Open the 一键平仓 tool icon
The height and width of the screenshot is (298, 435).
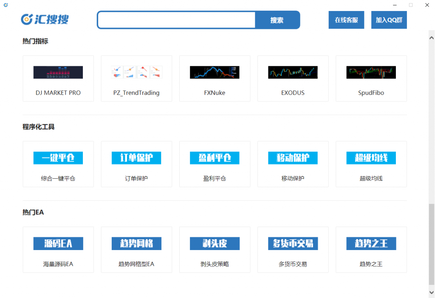(58, 158)
